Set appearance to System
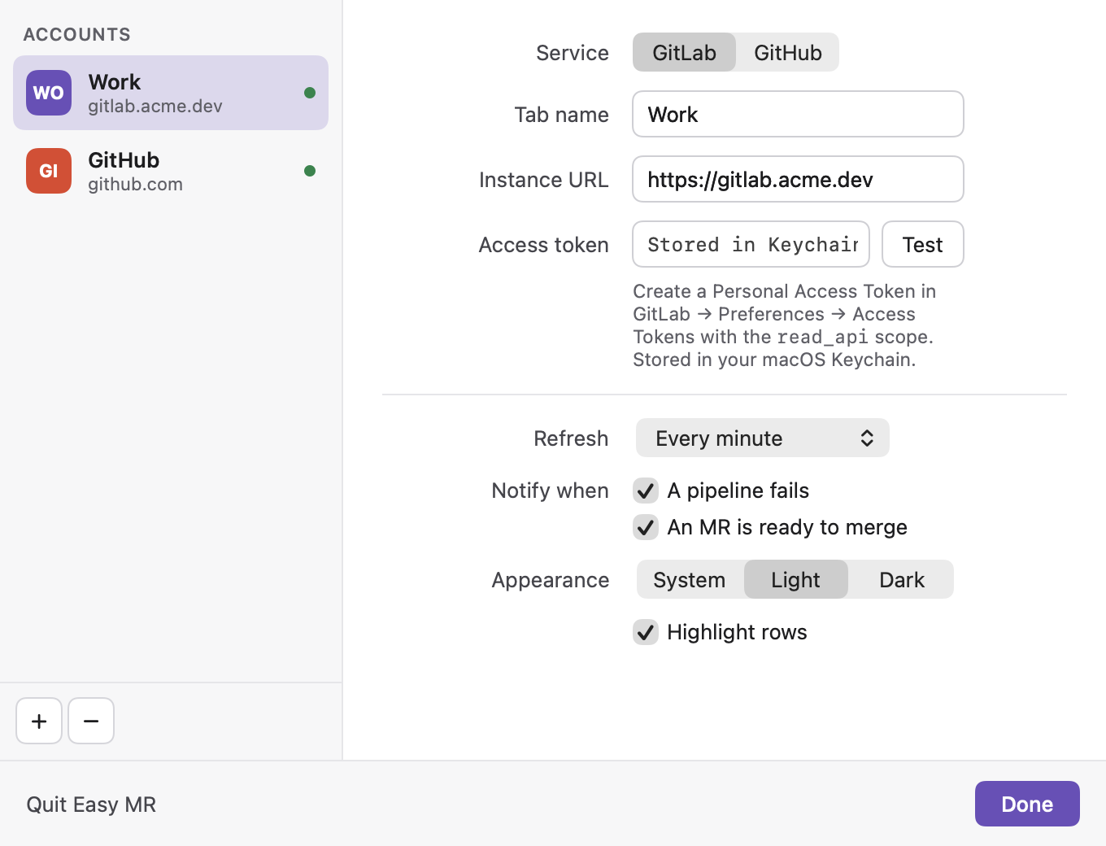Image resolution: width=1106 pixels, height=846 pixels. coord(690,580)
